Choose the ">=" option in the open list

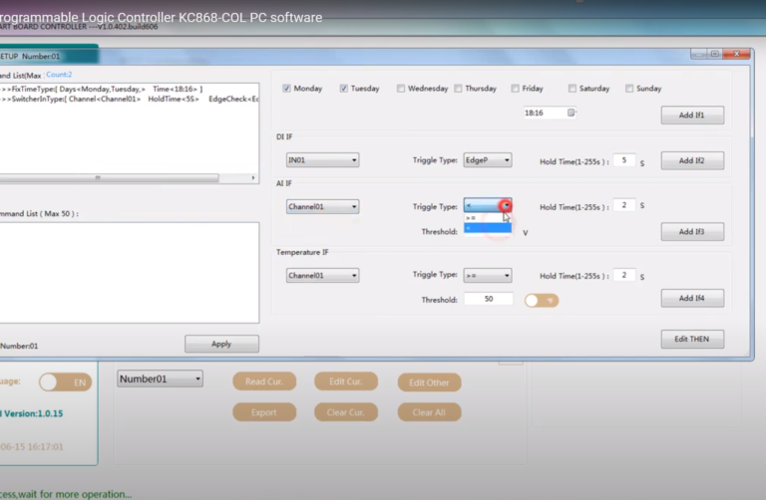click(487, 218)
